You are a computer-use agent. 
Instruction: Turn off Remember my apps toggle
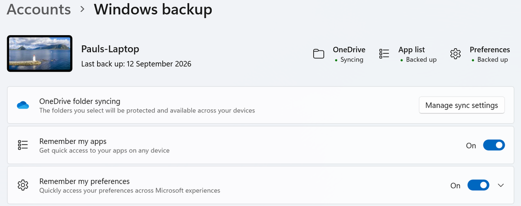(494, 145)
